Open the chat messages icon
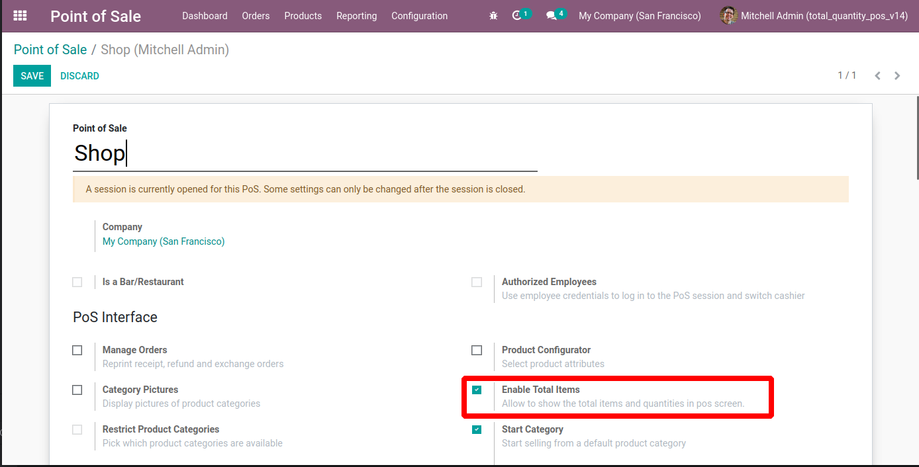This screenshot has width=919, height=467. coord(551,16)
